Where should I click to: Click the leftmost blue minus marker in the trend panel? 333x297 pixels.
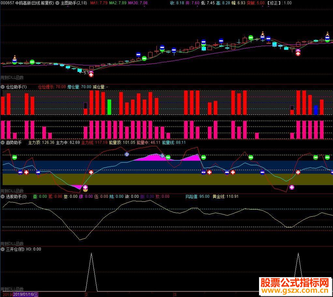coord(20,172)
